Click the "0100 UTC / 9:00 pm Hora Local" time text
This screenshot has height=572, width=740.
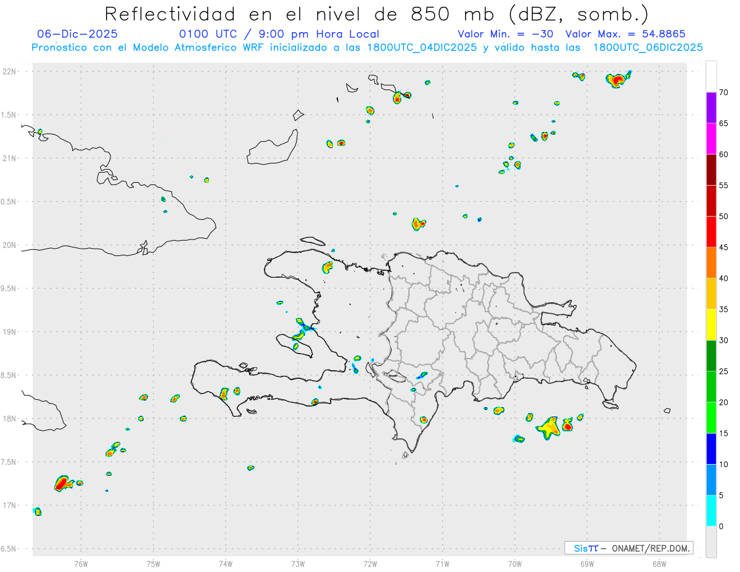(x=279, y=34)
